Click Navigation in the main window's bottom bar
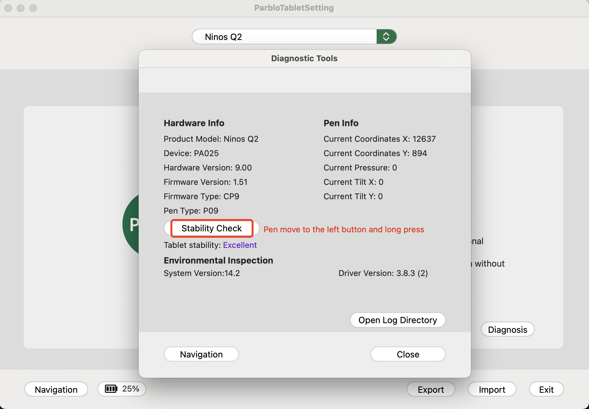The width and height of the screenshot is (589, 409). pos(56,389)
